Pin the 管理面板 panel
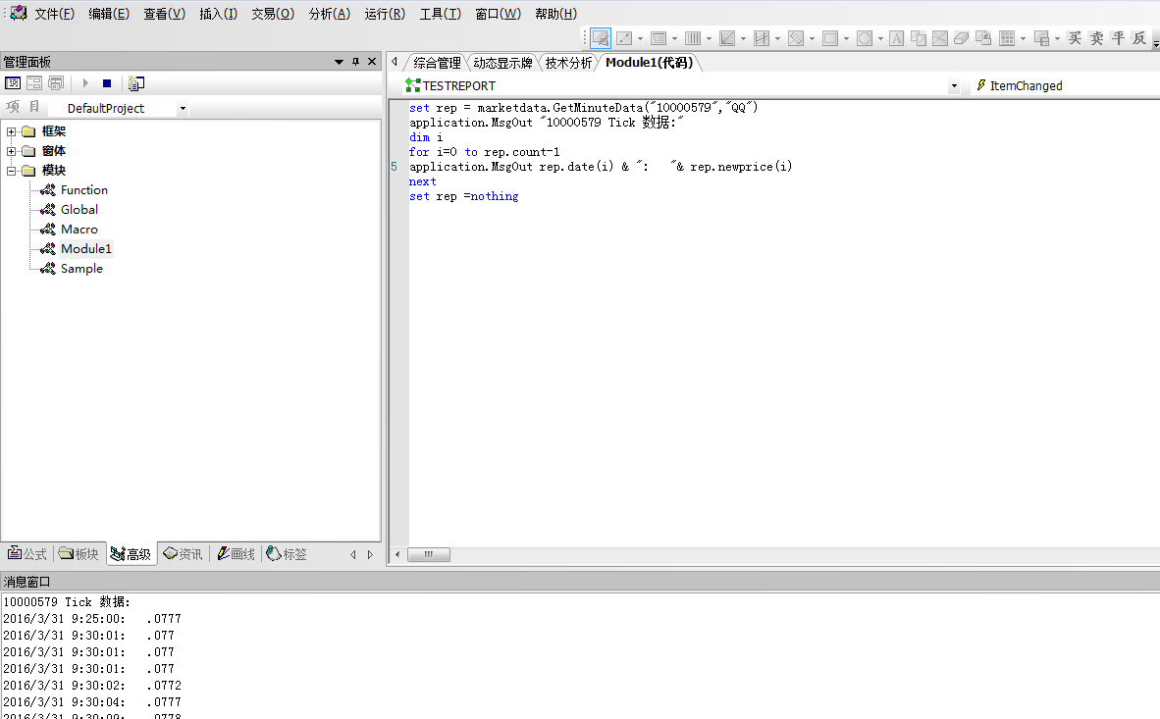The image size is (1160, 719). point(356,62)
